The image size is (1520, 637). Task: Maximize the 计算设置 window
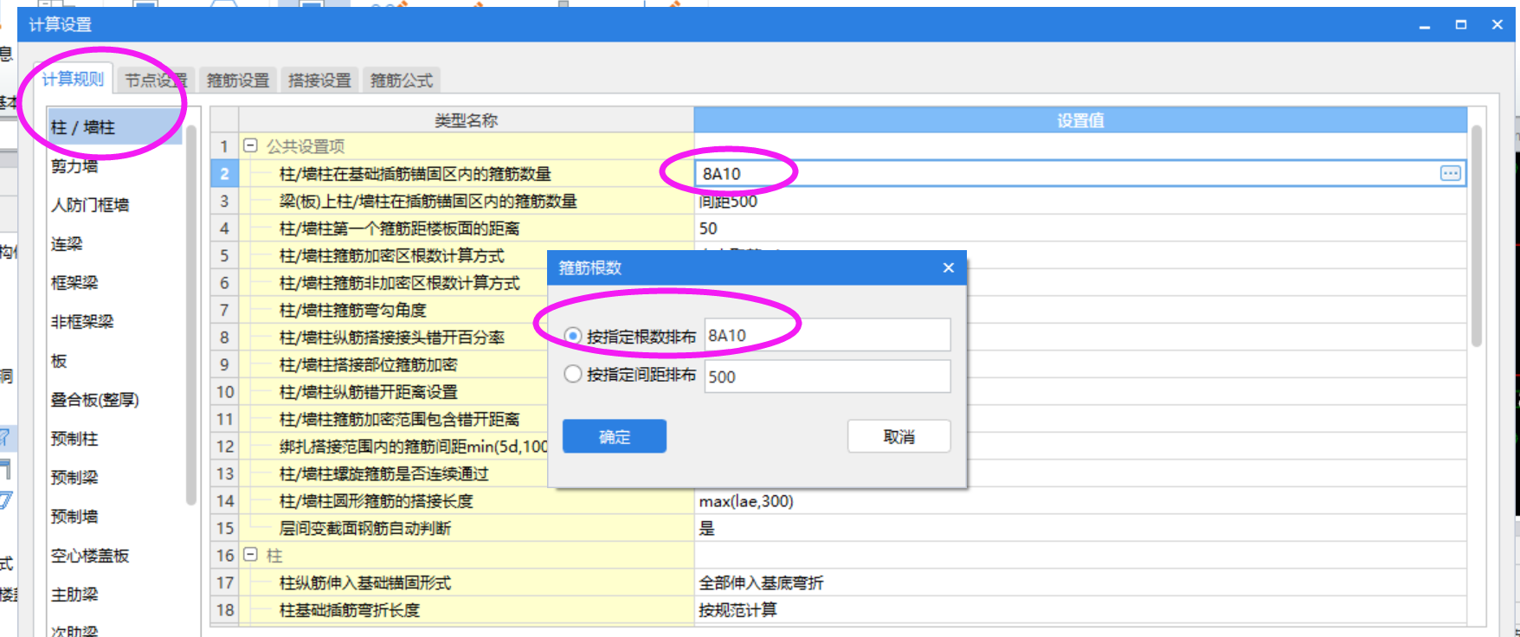[x=1461, y=25]
